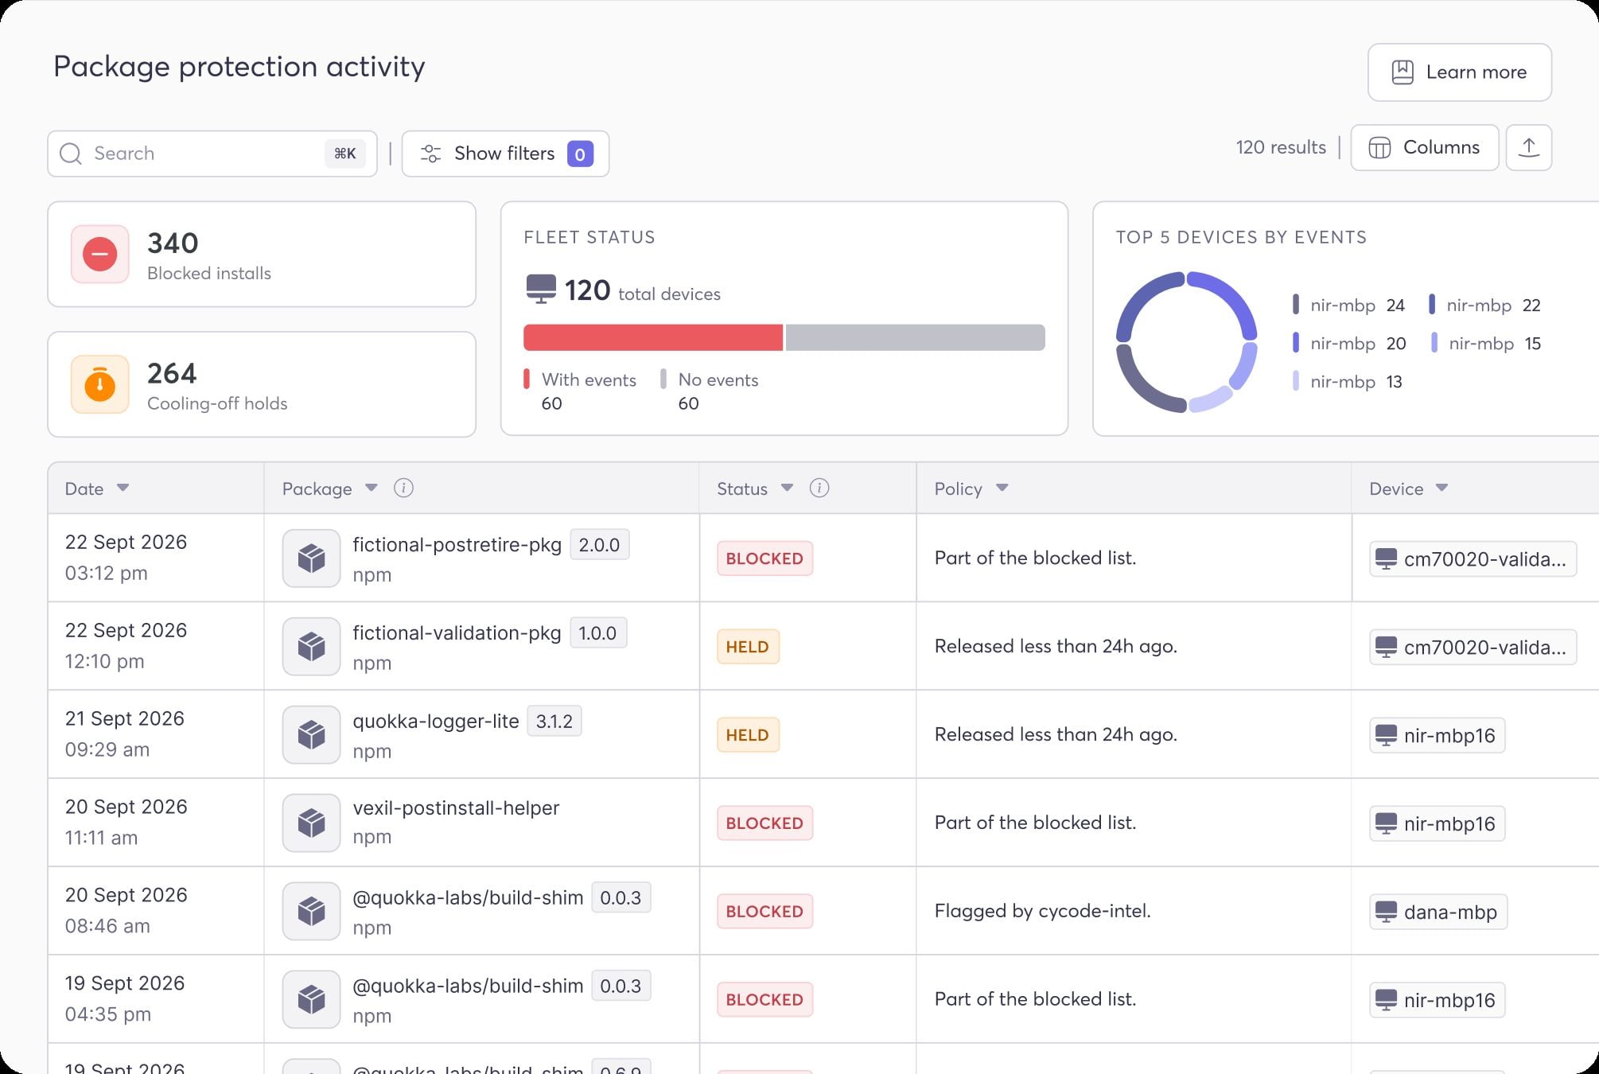The height and width of the screenshot is (1074, 1599).
Task: Click the Package column info icon
Action: pyautogui.click(x=403, y=488)
